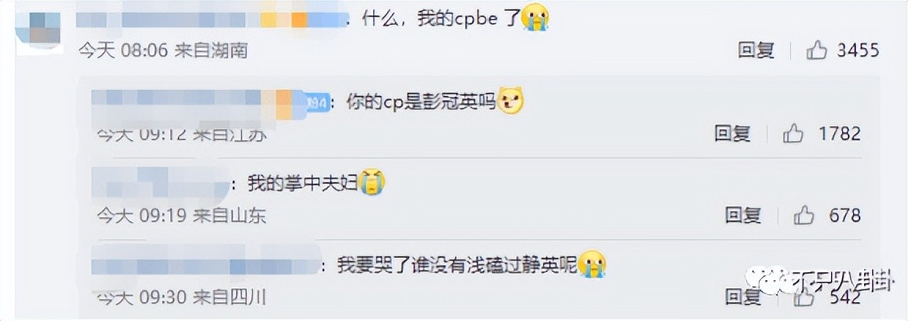The height and width of the screenshot is (321, 908).
Task: Reply to the 静英 comment from 四川
Action: 743,298
